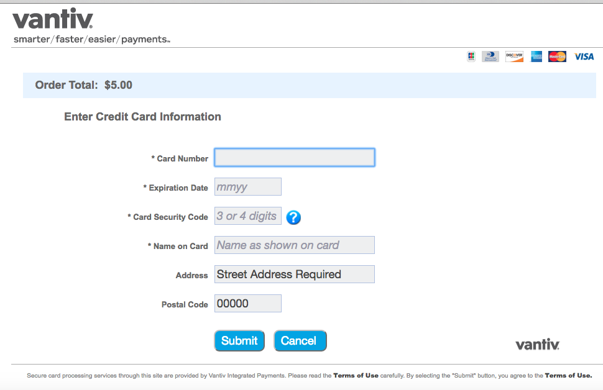Activate the Name on Card field
Viewport: 603px width, 390px height.
pos(295,245)
